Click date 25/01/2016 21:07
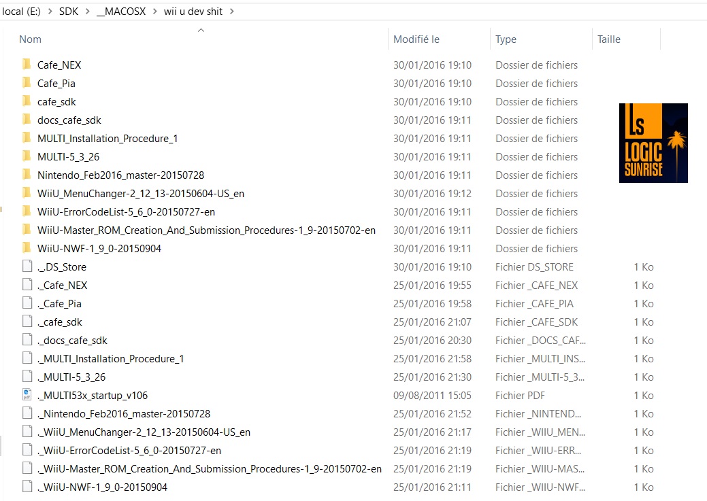This screenshot has width=707, height=501. click(x=432, y=322)
